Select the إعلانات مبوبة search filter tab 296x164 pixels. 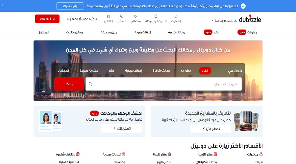[134, 71]
